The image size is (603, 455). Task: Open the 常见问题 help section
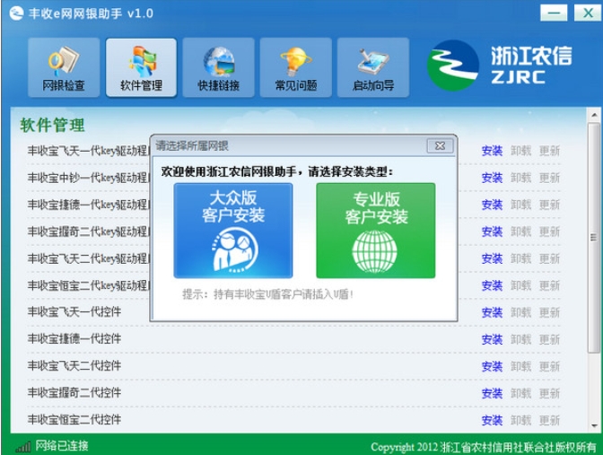[296, 67]
